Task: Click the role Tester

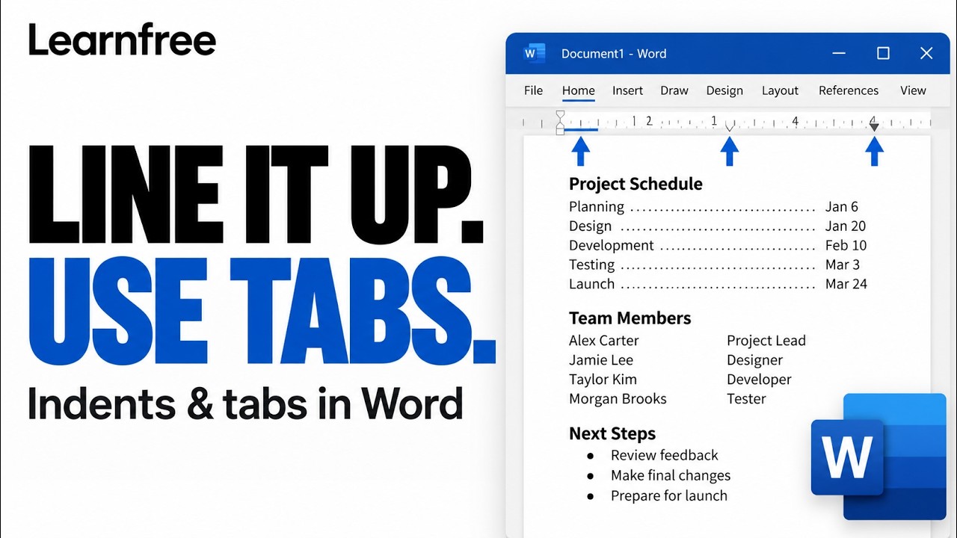Action: 746,399
